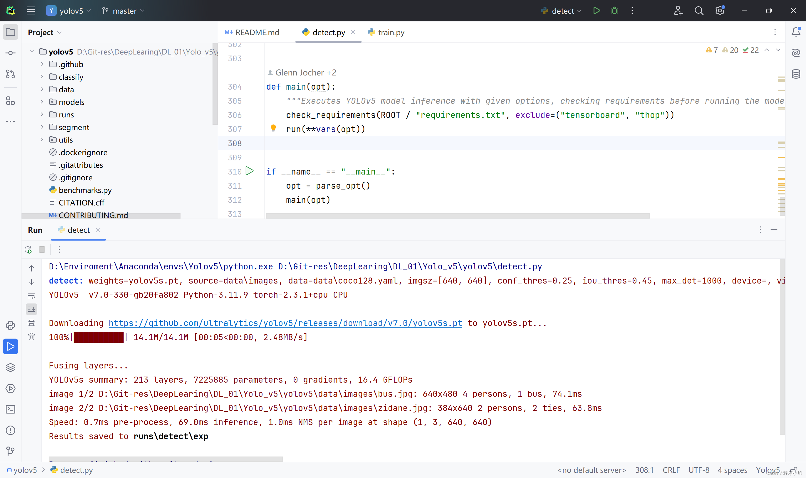Expand the utils folder
This screenshot has width=806, height=478.
(42, 139)
